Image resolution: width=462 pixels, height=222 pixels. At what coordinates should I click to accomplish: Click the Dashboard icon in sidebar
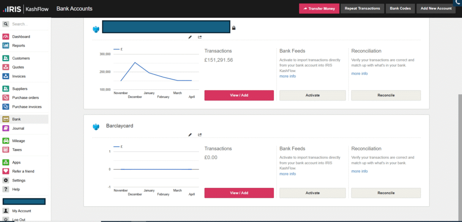pyautogui.click(x=6, y=36)
